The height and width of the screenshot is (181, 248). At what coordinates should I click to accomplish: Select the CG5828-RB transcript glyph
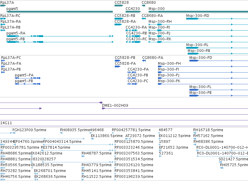pos(119,19)
